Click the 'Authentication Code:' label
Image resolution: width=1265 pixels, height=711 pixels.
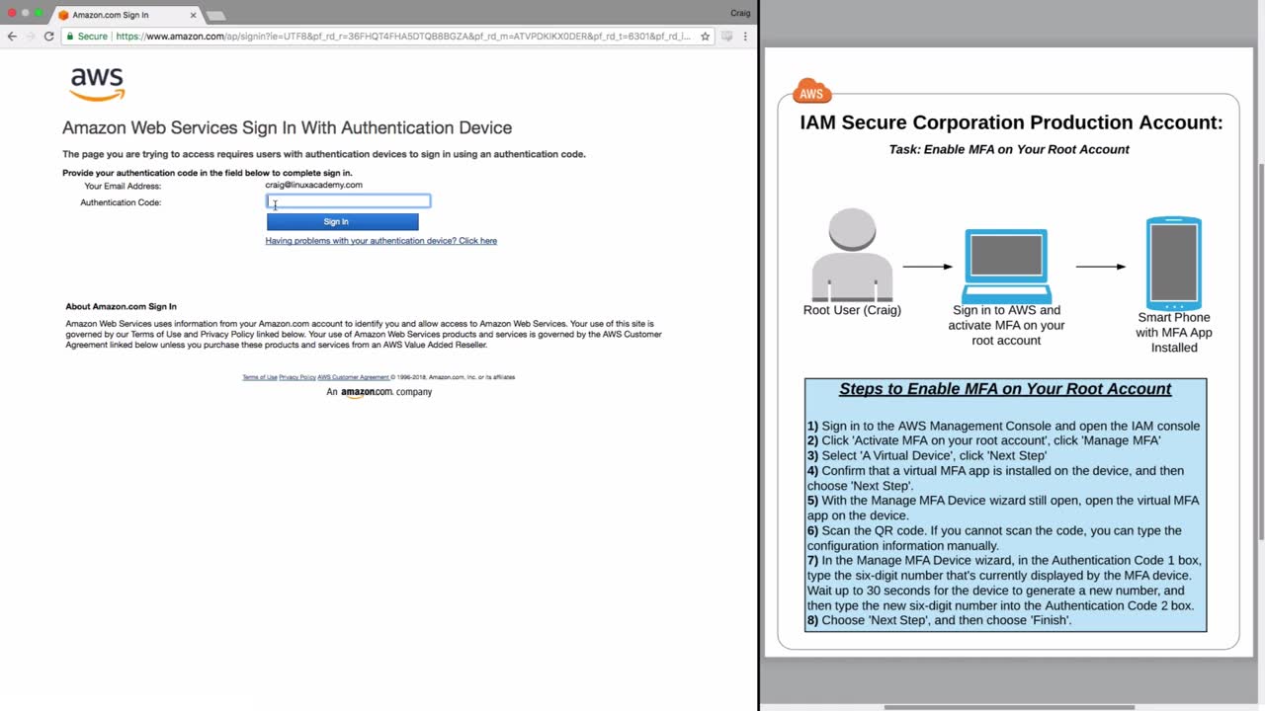pyautogui.click(x=121, y=202)
